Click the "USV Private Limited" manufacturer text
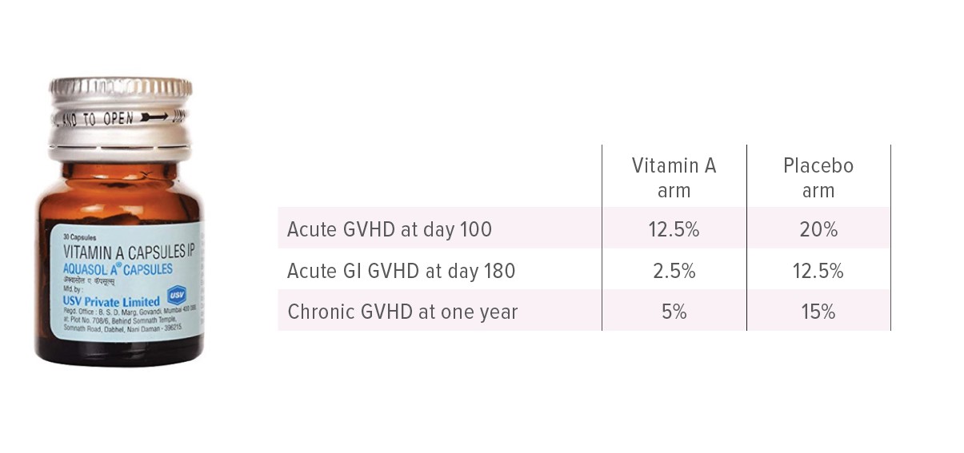Image resolution: width=964 pixels, height=453 pixels. [110, 301]
